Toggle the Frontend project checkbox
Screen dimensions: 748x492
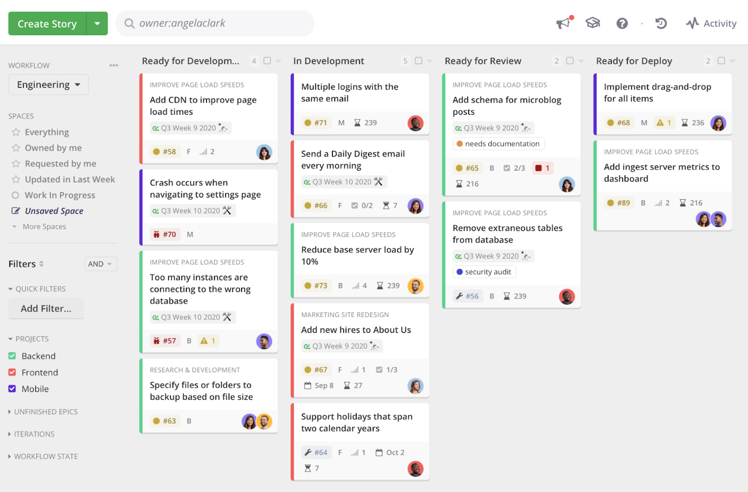pos(12,372)
